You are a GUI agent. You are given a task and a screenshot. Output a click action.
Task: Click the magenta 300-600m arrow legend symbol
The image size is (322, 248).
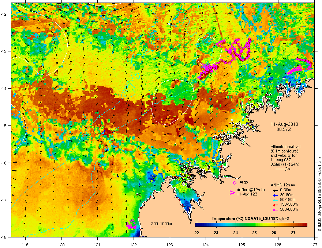click(x=275, y=210)
